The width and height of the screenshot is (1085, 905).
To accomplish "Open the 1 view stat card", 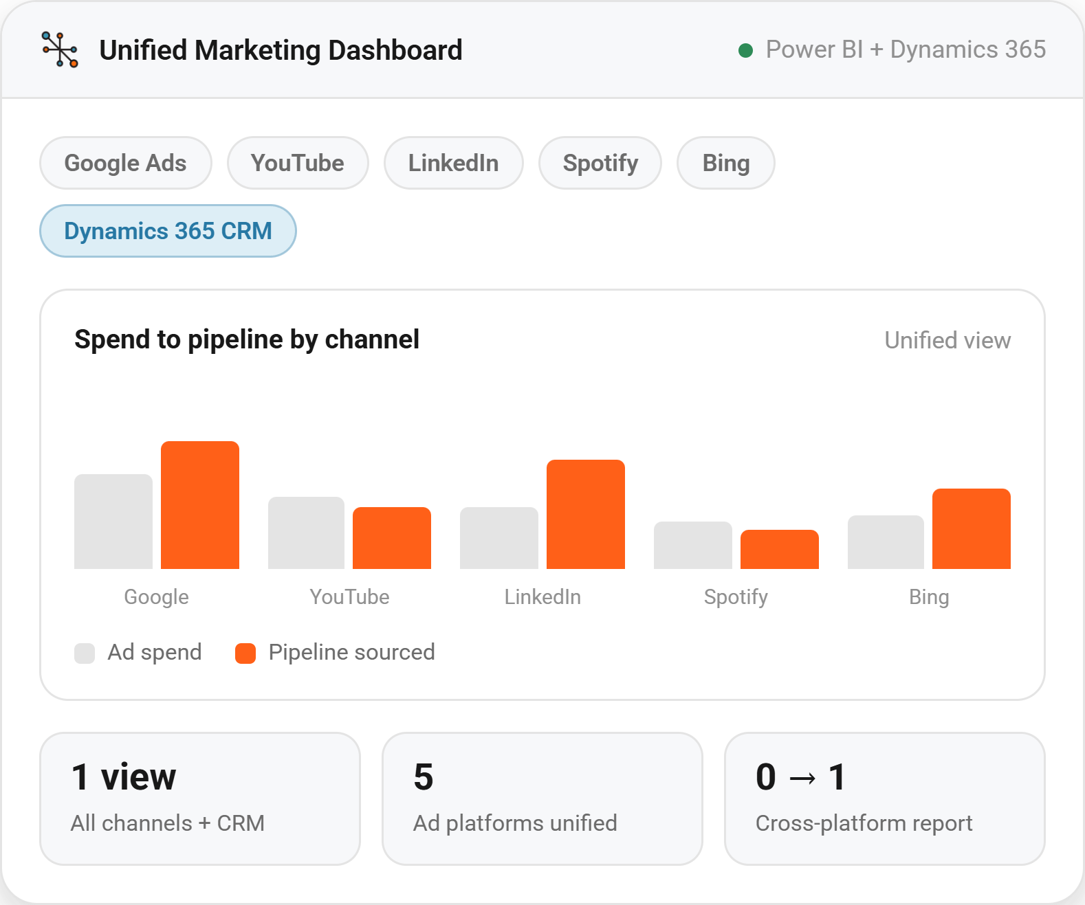I will [x=200, y=798].
